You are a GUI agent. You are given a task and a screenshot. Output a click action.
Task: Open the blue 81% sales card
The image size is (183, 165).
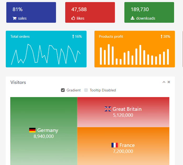click(x=31, y=12)
